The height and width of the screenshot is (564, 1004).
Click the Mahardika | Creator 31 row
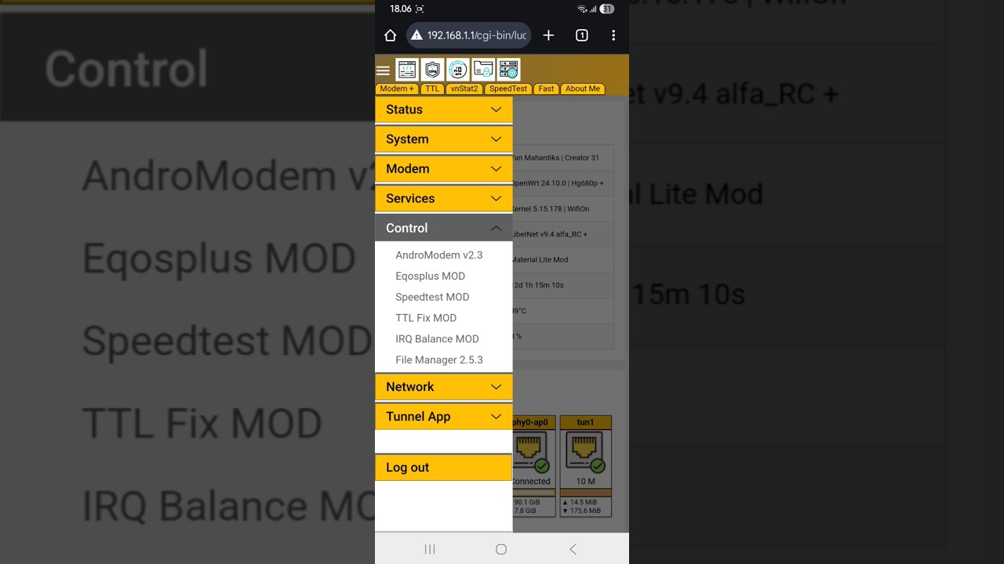click(x=562, y=158)
